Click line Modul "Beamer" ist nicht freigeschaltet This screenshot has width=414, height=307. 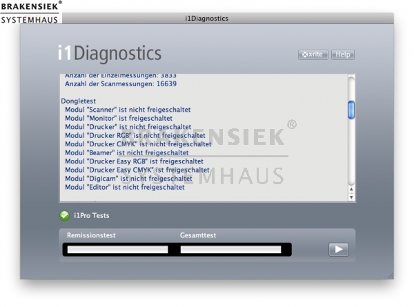[x=127, y=153]
